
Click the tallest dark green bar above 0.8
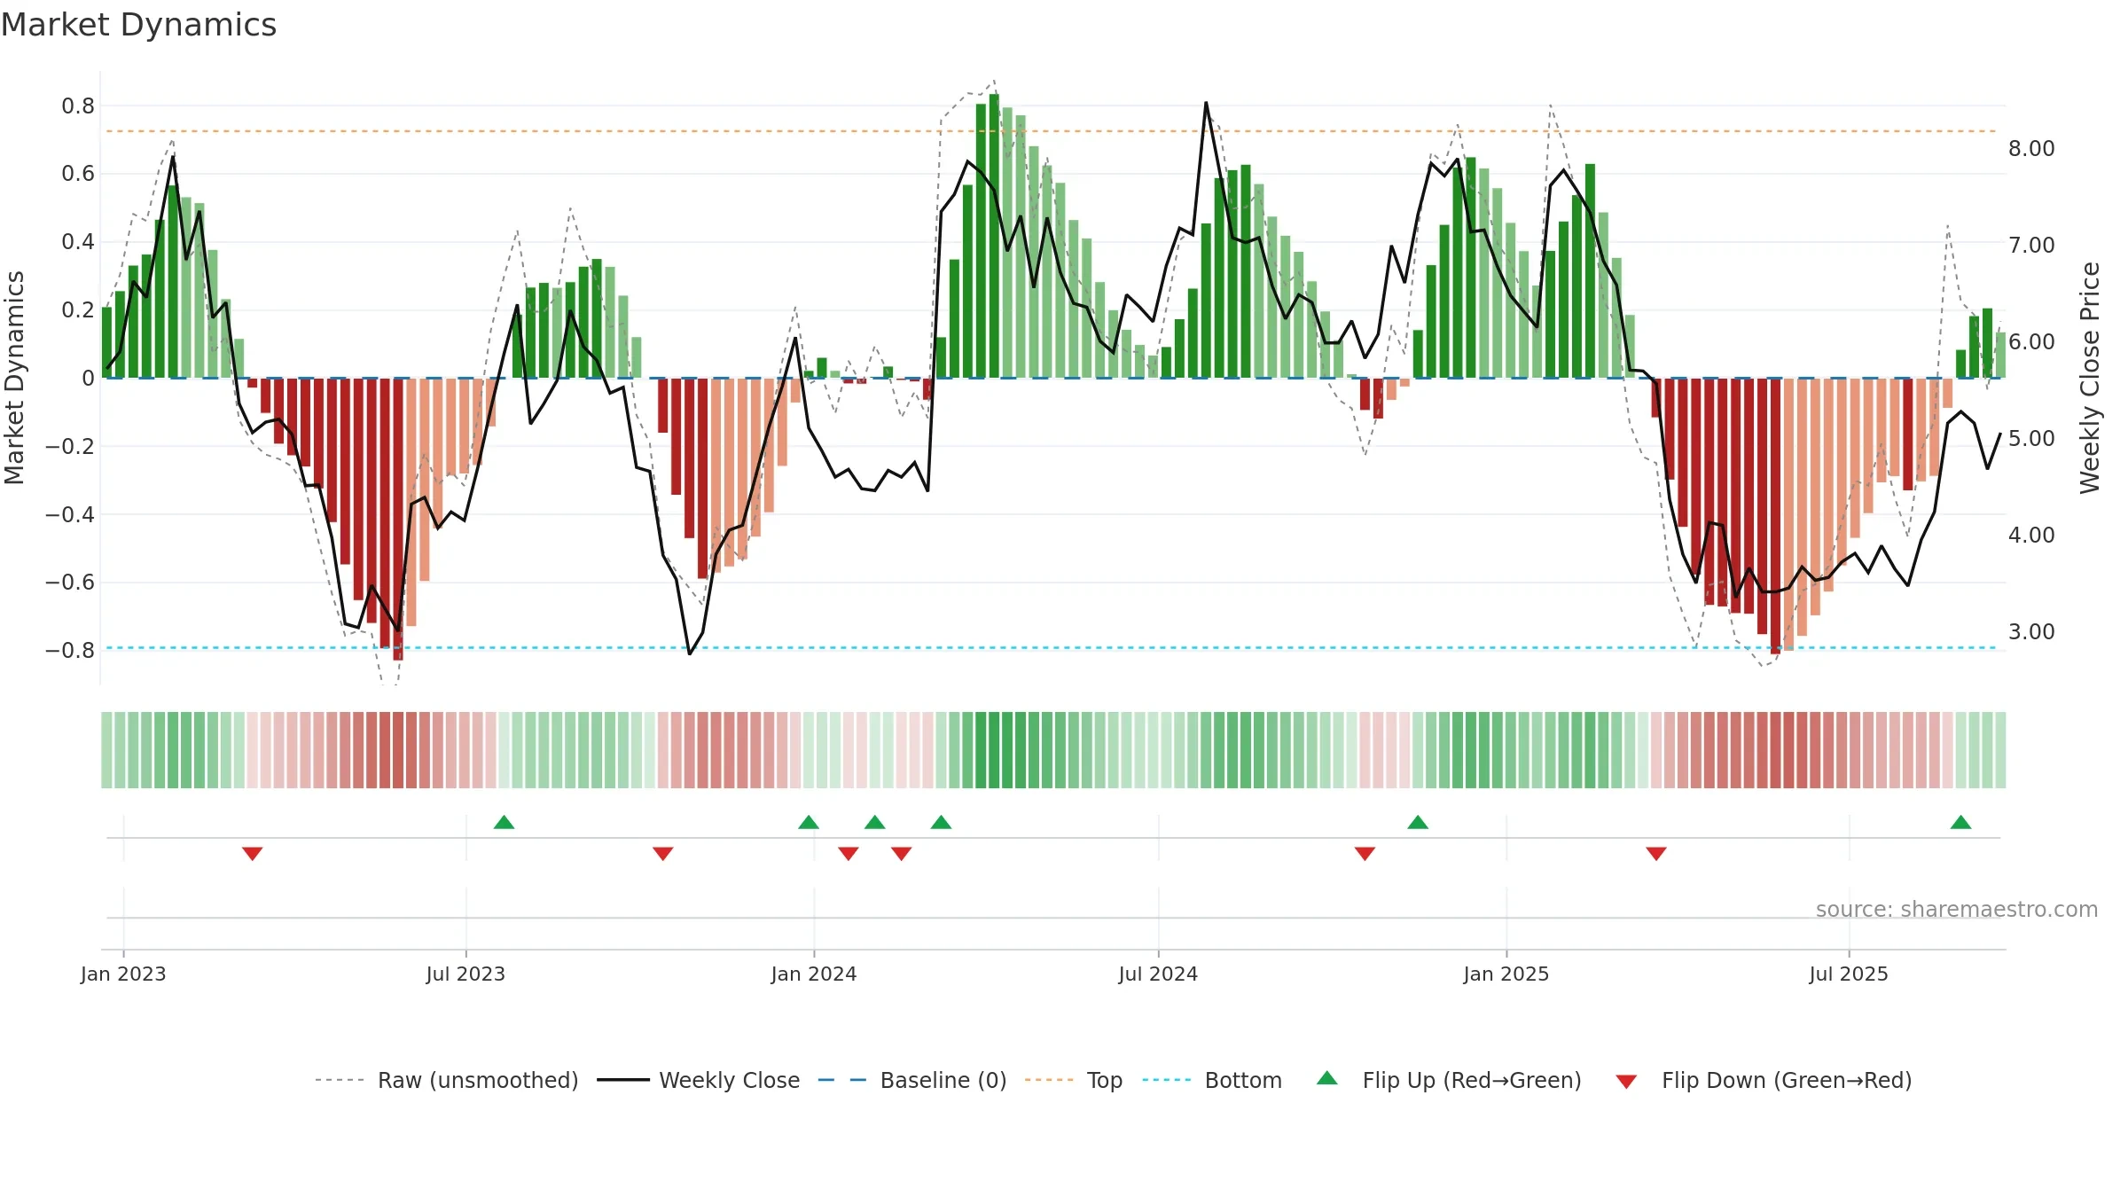[994, 236]
